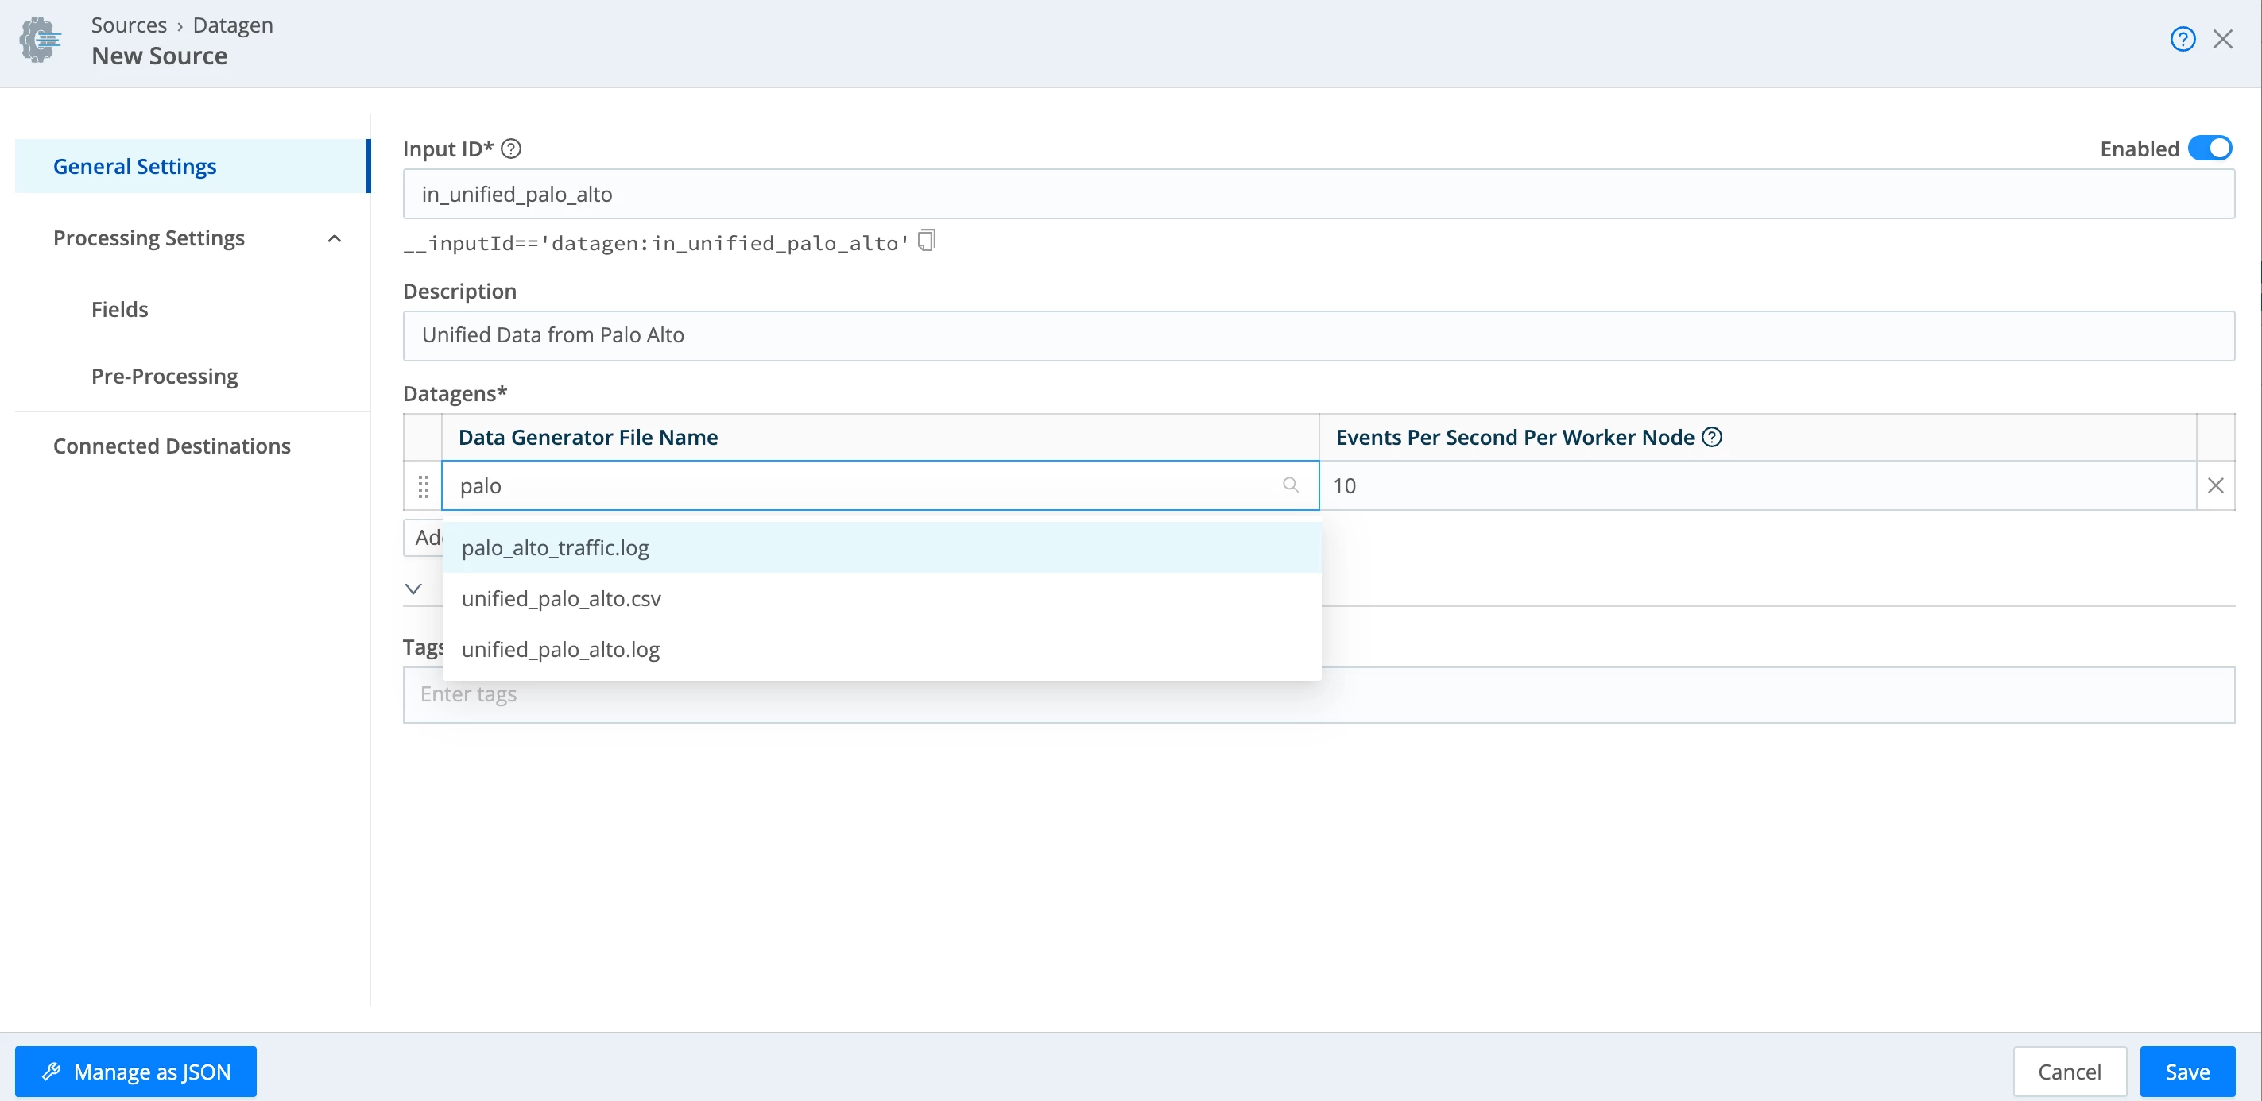Grab the datagen row drag handle
The width and height of the screenshot is (2262, 1101).
pos(424,486)
